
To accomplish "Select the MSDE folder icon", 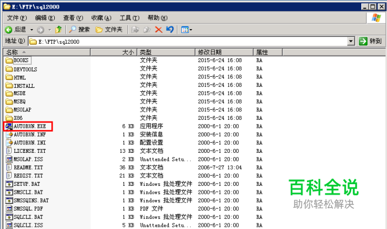I will pyautogui.click(x=9, y=94).
